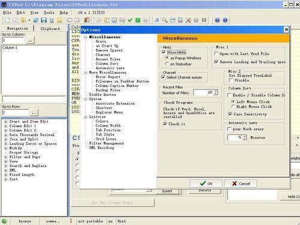Open the Tools menu
300x225 pixels.
[49, 13]
